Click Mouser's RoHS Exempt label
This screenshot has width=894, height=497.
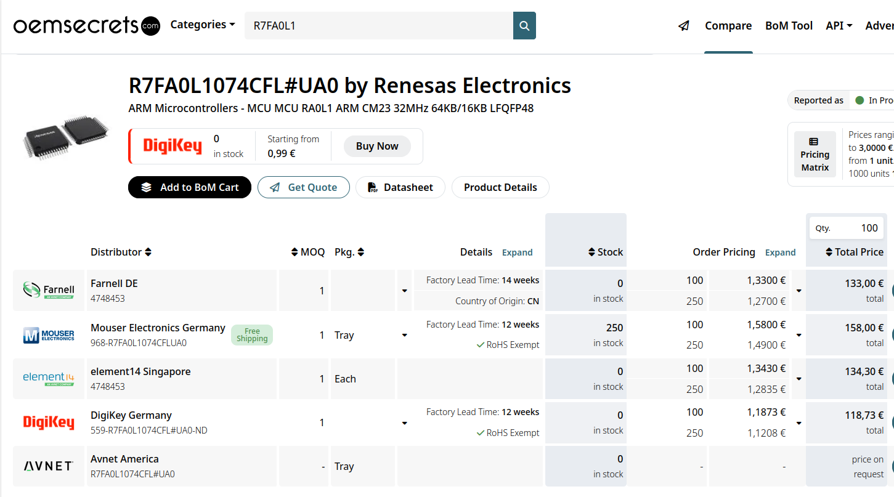pyautogui.click(x=508, y=345)
